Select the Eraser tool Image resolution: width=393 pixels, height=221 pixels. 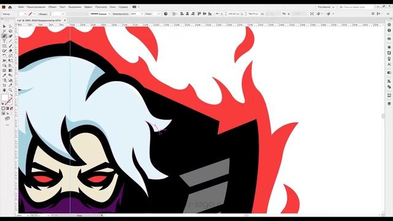[x=10, y=51]
